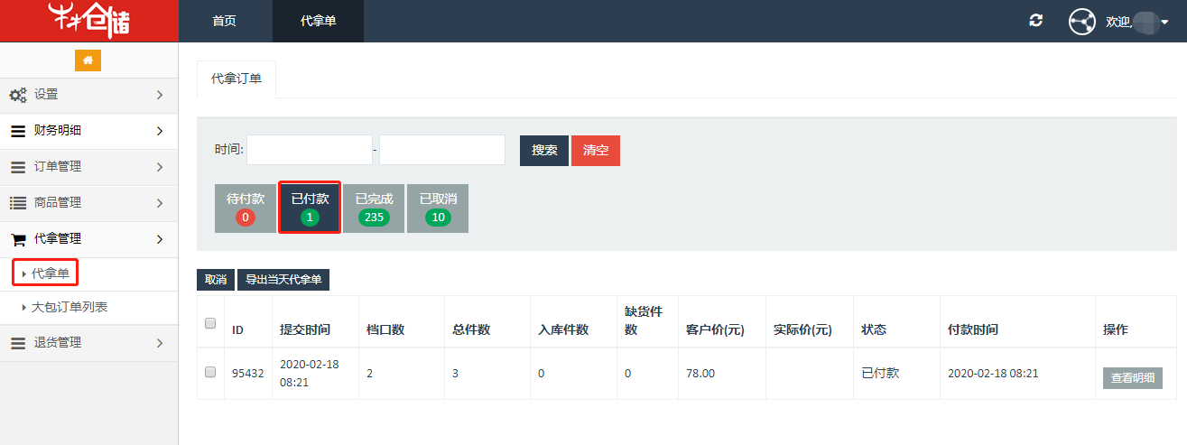The width and height of the screenshot is (1187, 445).
Task: Click the bars icon beside 订单管理
Action: point(18,167)
